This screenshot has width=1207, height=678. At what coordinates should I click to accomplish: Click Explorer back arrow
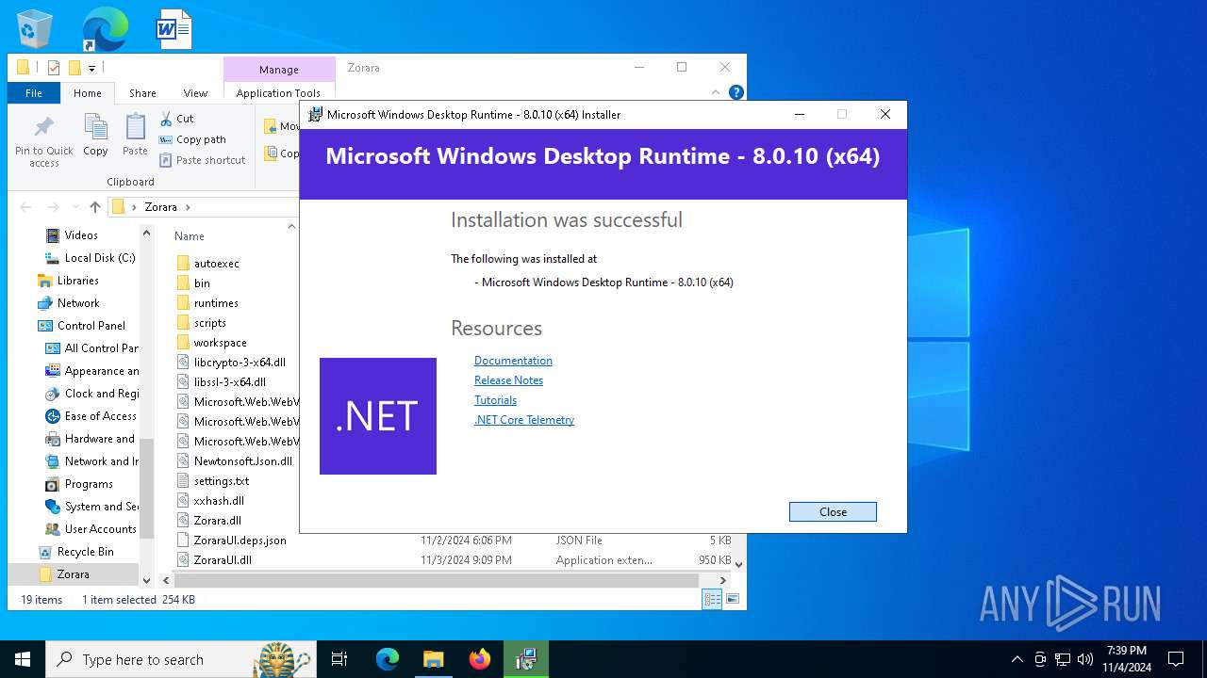pyautogui.click(x=25, y=207)
